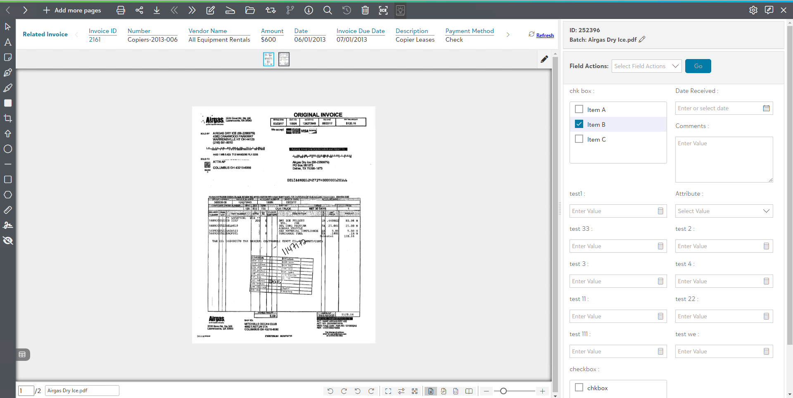Click the search magnifier icon

pyautogui.click(x=328, y=10)
